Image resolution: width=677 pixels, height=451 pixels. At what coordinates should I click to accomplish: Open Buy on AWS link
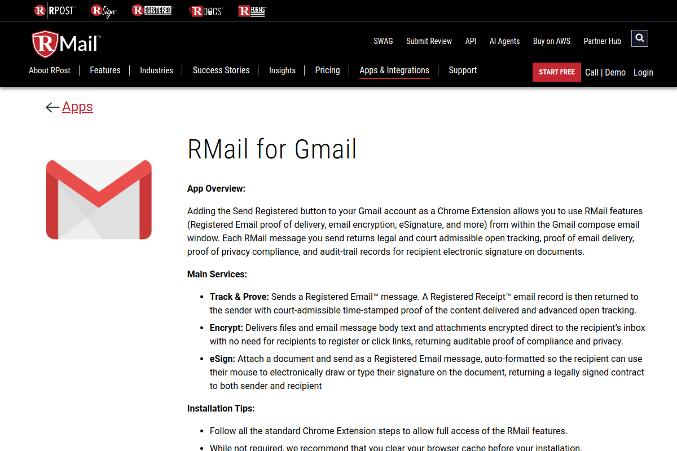552,41
